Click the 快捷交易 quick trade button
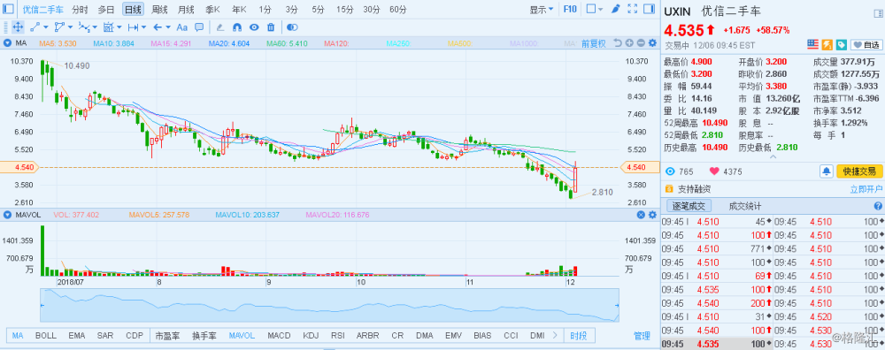Viewport: 885px width, 350px height. 859,171
